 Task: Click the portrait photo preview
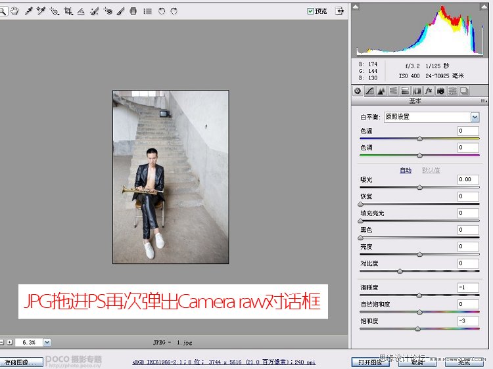click(x=171, y=177)
